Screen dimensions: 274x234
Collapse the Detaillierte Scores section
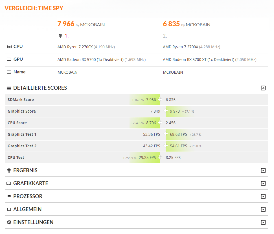pyautogui.click(x=263, y=88)
